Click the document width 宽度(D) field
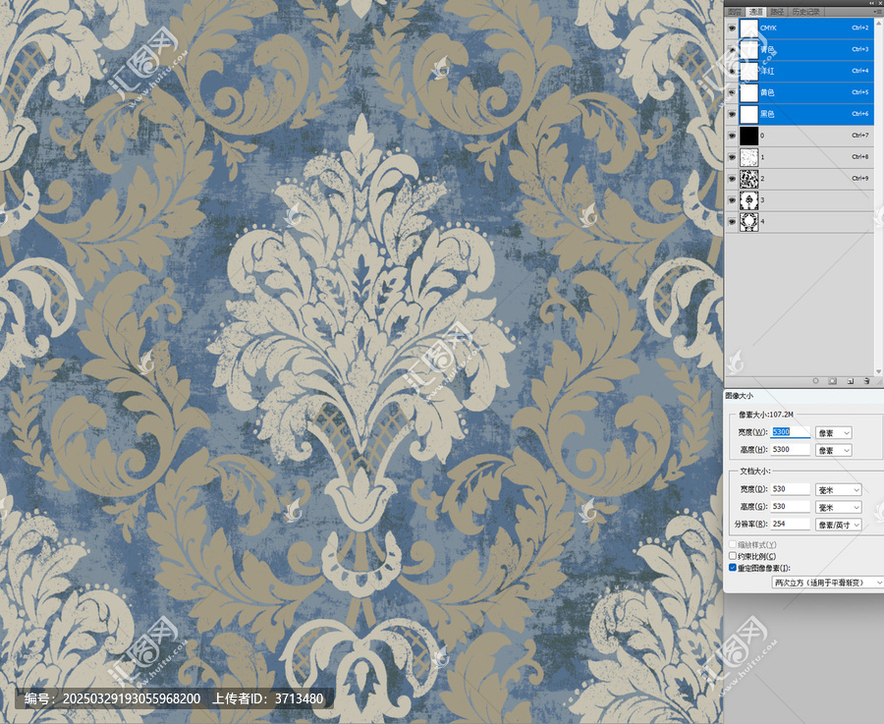Viewport: 884px width, 724px height. tap(791, 489)
